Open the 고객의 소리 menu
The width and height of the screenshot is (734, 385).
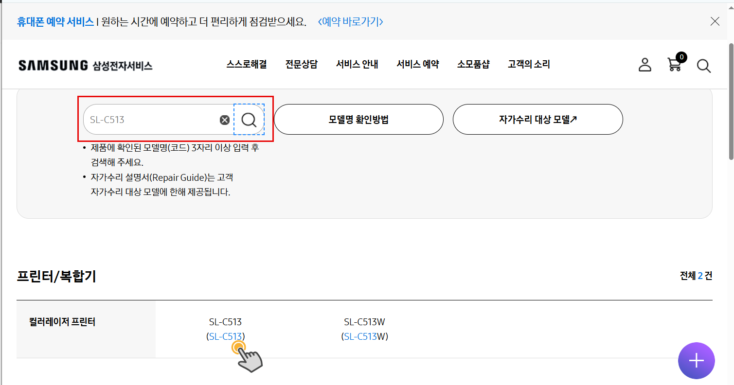[x=529, y=64]
